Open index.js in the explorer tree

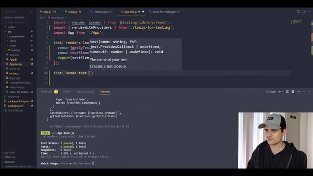[14, 73]
